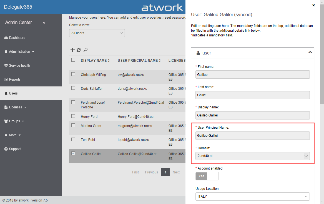Open the Usage Location dropdown
324x204 pixels.
coord(252,196)
